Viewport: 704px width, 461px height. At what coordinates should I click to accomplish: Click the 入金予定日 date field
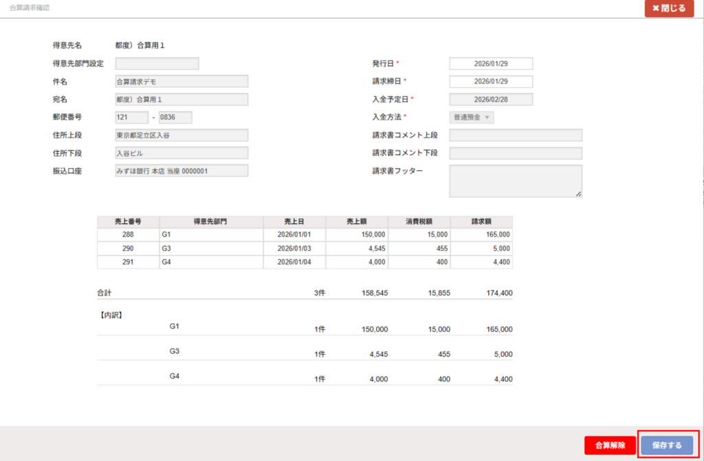coord(491,100)
